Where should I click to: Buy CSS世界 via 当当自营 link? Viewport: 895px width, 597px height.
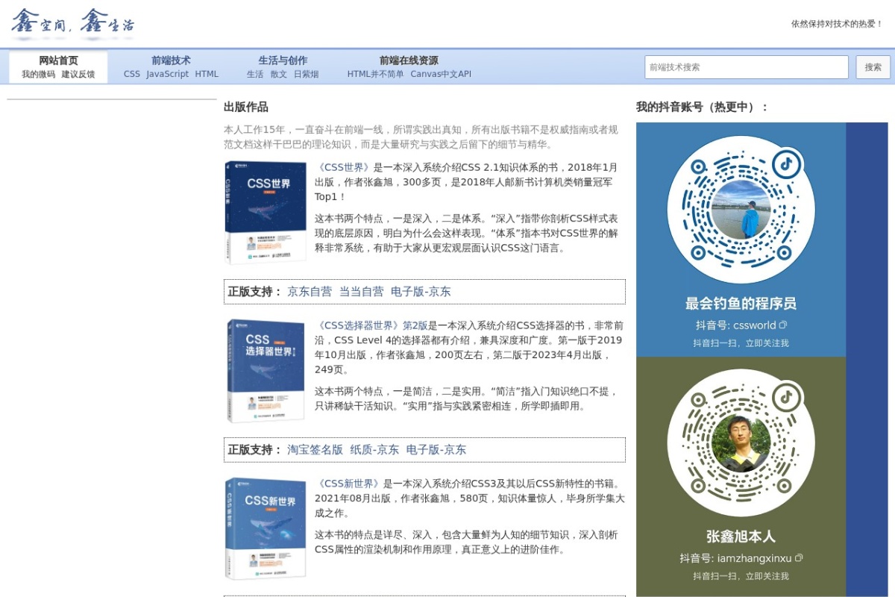(x=362, y=292)
